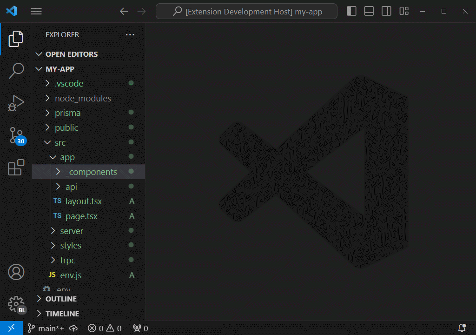Open the Manage gear icon
476x335 pixels.
[16, 305]
